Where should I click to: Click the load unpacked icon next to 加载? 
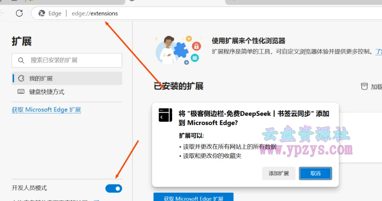click(364, 86)
